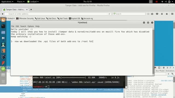Screen dimensions: 175x98
Task: Click the Firefox back arrow button
Action: click(3, 14)
